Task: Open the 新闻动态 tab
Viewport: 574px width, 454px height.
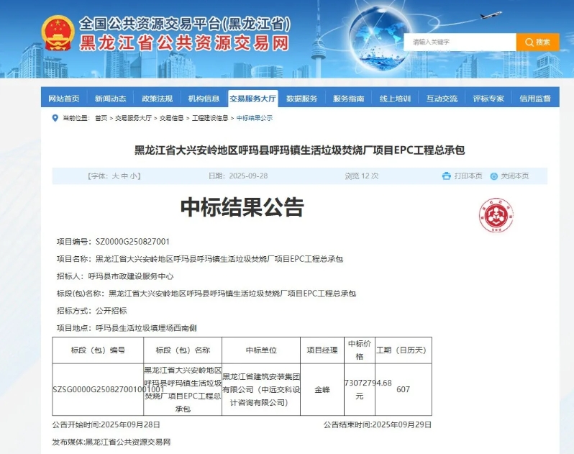Action: pos(110,99)
